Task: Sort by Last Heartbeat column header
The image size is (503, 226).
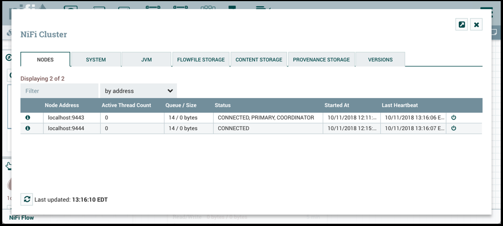Action: coord(400,105)
